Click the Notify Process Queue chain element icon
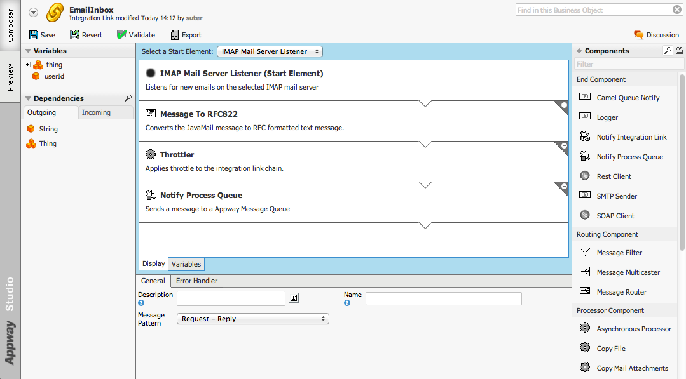This screenshot has width=686, height=379. (x=151, y=195)
